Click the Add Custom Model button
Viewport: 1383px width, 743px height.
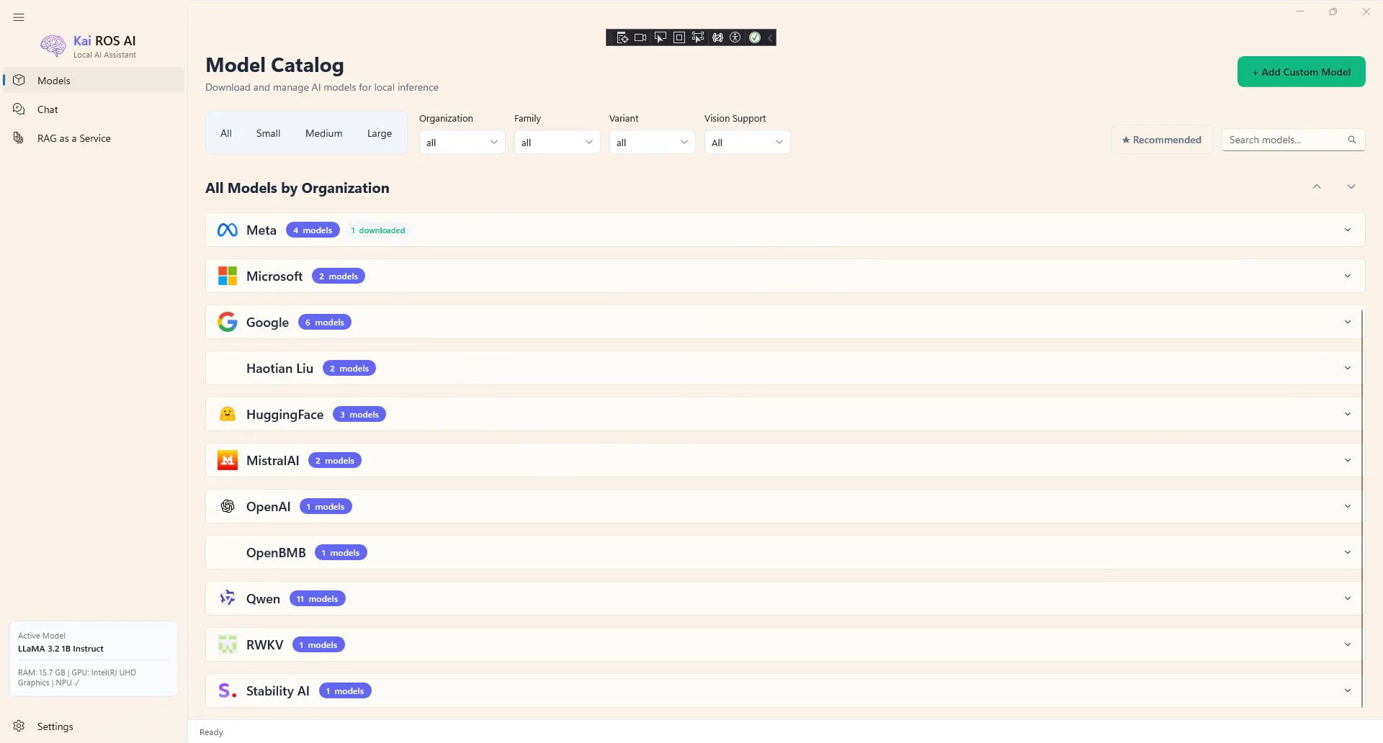coord(1301,71)
